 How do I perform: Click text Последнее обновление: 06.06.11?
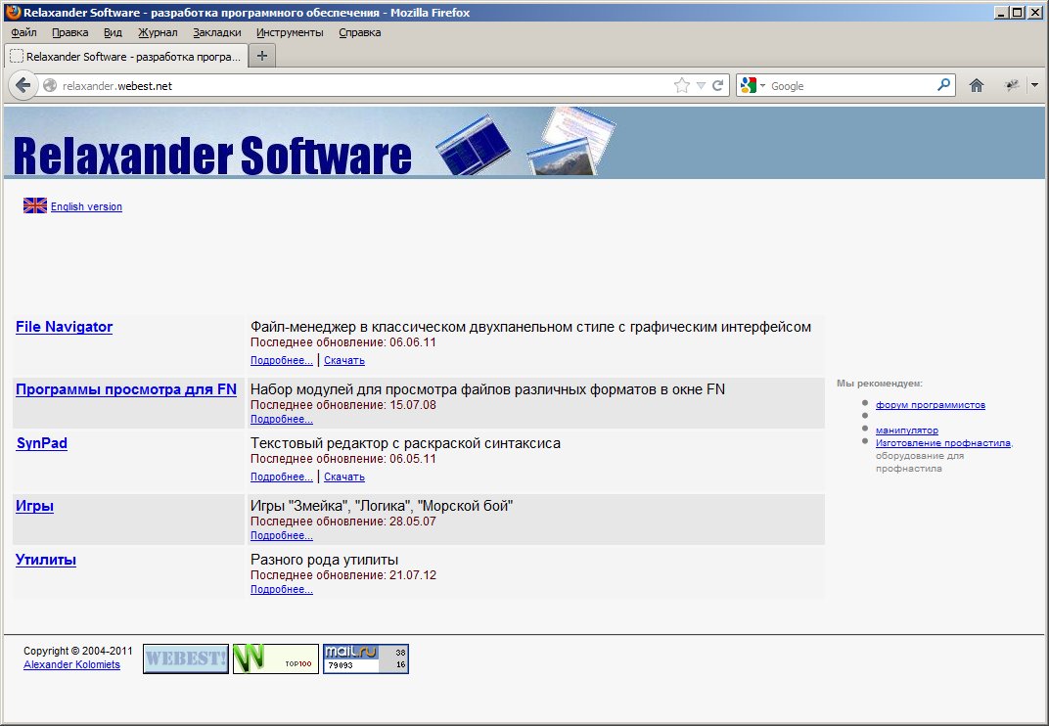343,342
